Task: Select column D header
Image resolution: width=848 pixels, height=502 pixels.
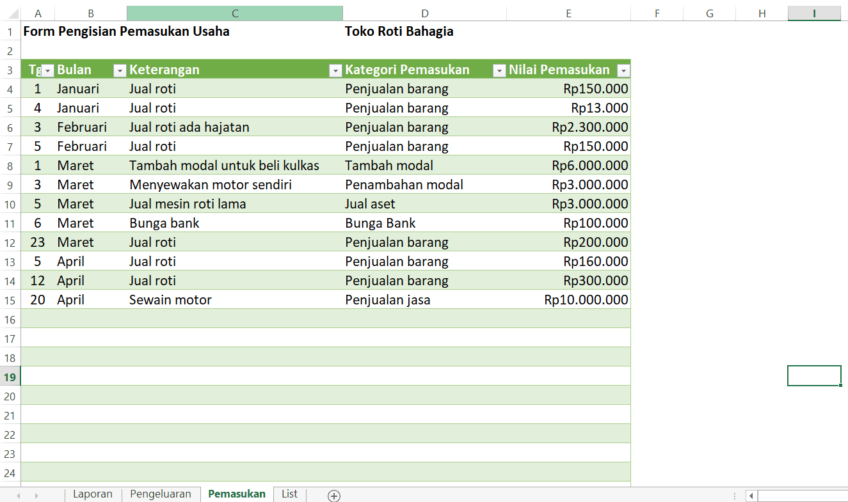Action: coord(424,13)
